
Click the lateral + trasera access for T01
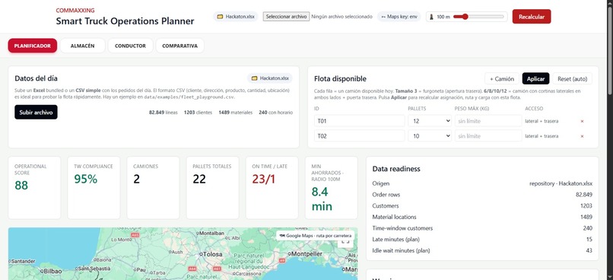pyautogui.click(x=542, y=121)
